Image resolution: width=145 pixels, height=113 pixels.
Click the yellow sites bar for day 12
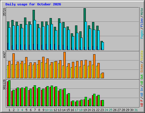(54, 70)
